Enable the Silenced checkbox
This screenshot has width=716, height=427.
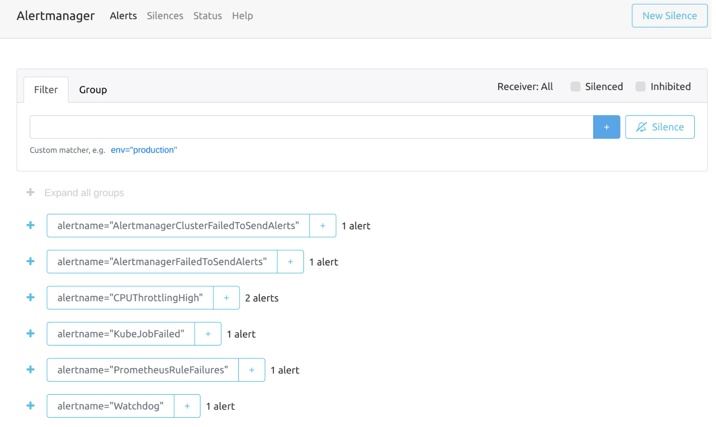tap(575, 86)
